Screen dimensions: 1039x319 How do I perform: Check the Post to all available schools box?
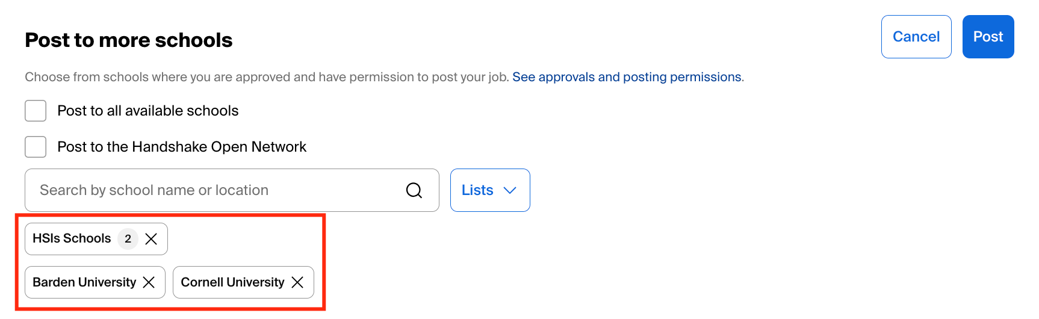pos(36,111)
